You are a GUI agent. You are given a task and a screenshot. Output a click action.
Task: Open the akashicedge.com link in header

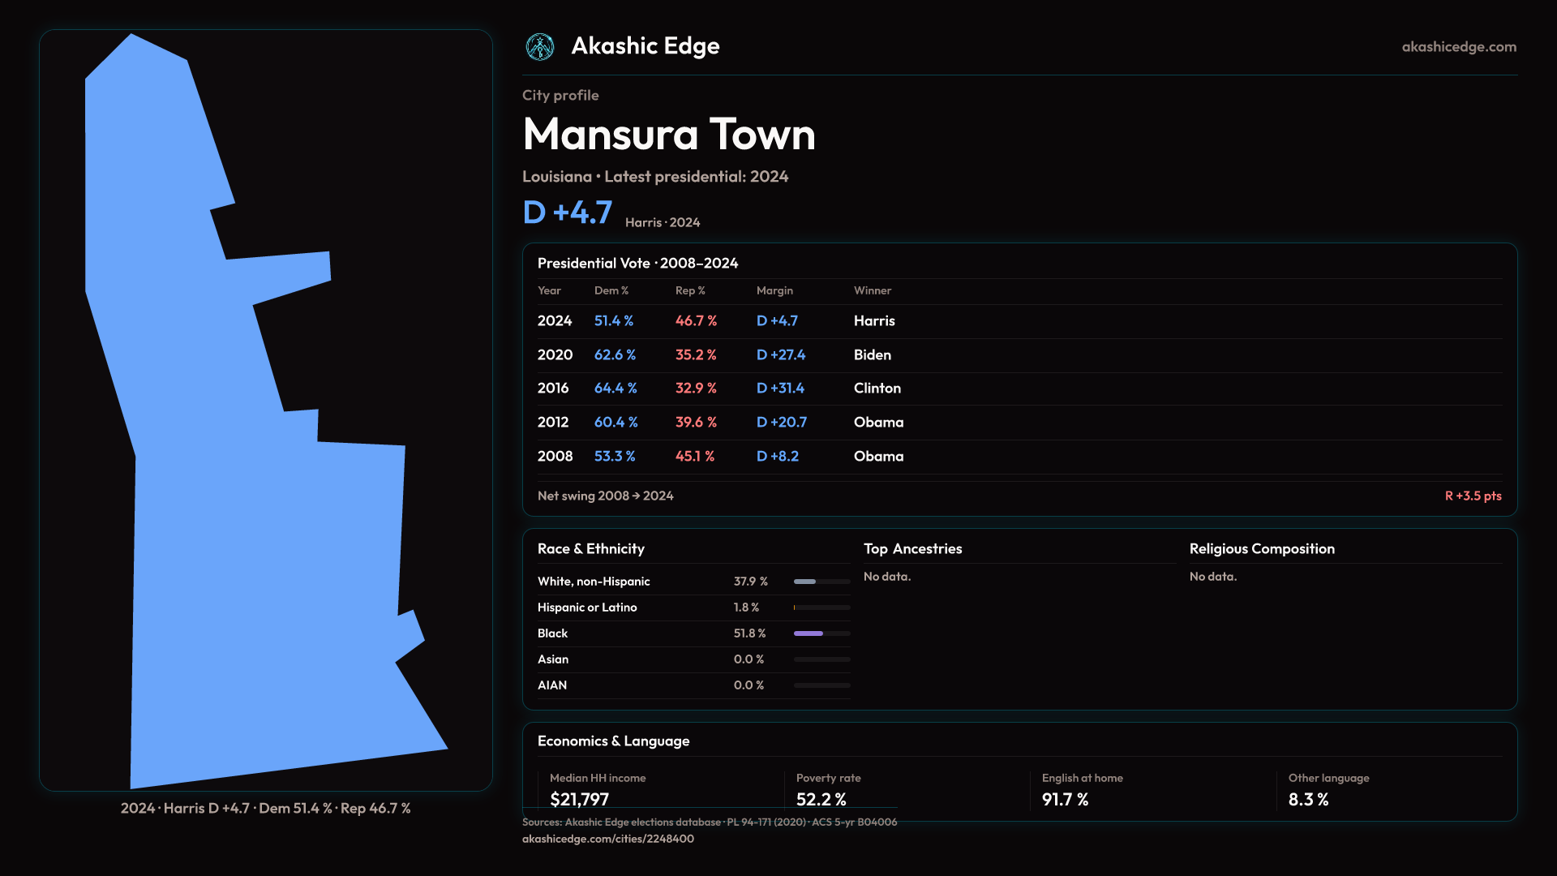coord(1458,47)
